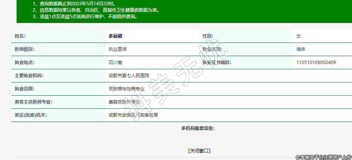The width and height of the screenshot is (352, 160).
Task: Select the 执业医师 value text
Action: tap(117, 49)
